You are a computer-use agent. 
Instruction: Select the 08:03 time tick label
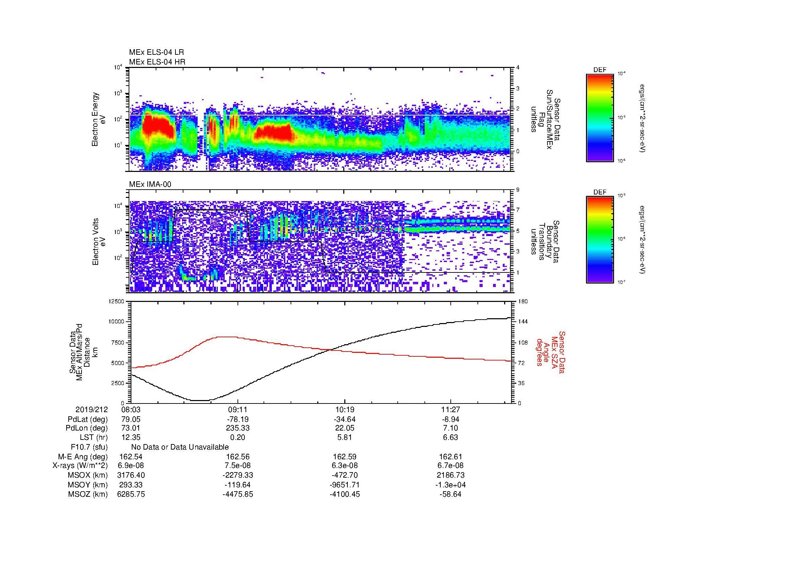[x=131, y=409]
